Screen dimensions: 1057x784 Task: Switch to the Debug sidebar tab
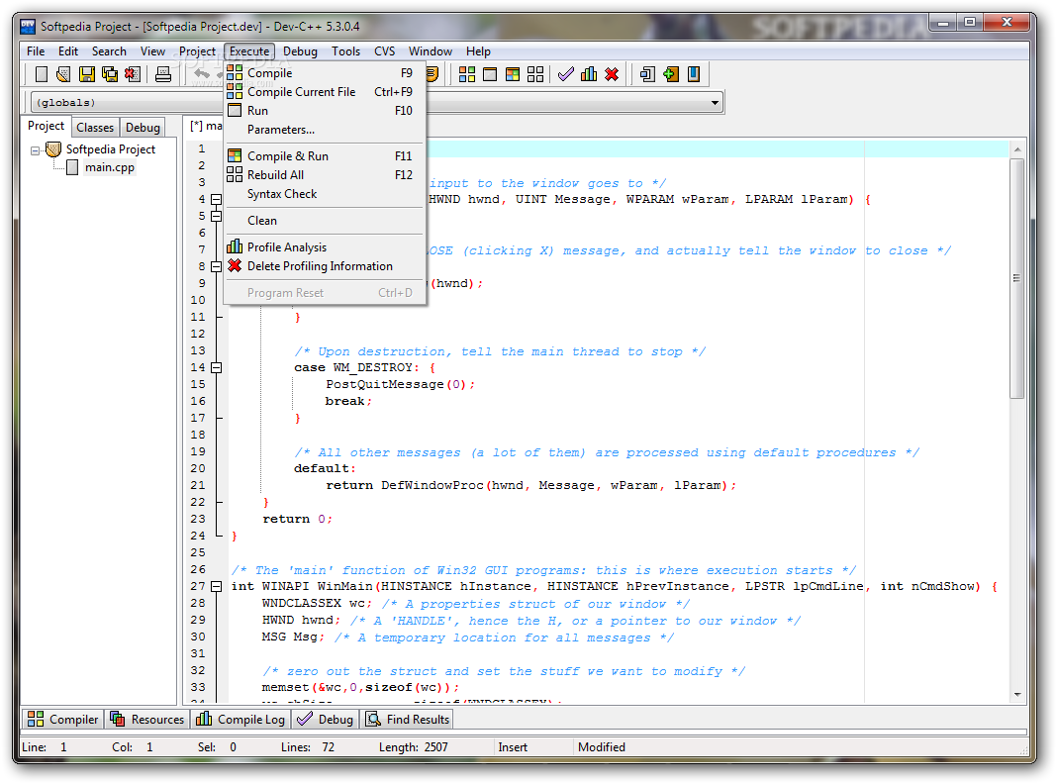(143, 128)
